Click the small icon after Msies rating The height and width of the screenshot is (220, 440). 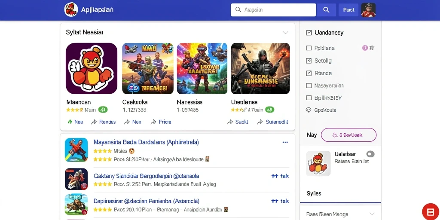click(131, 151)
